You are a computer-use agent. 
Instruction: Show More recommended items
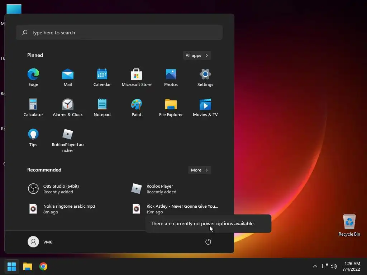tap(199, 170)
